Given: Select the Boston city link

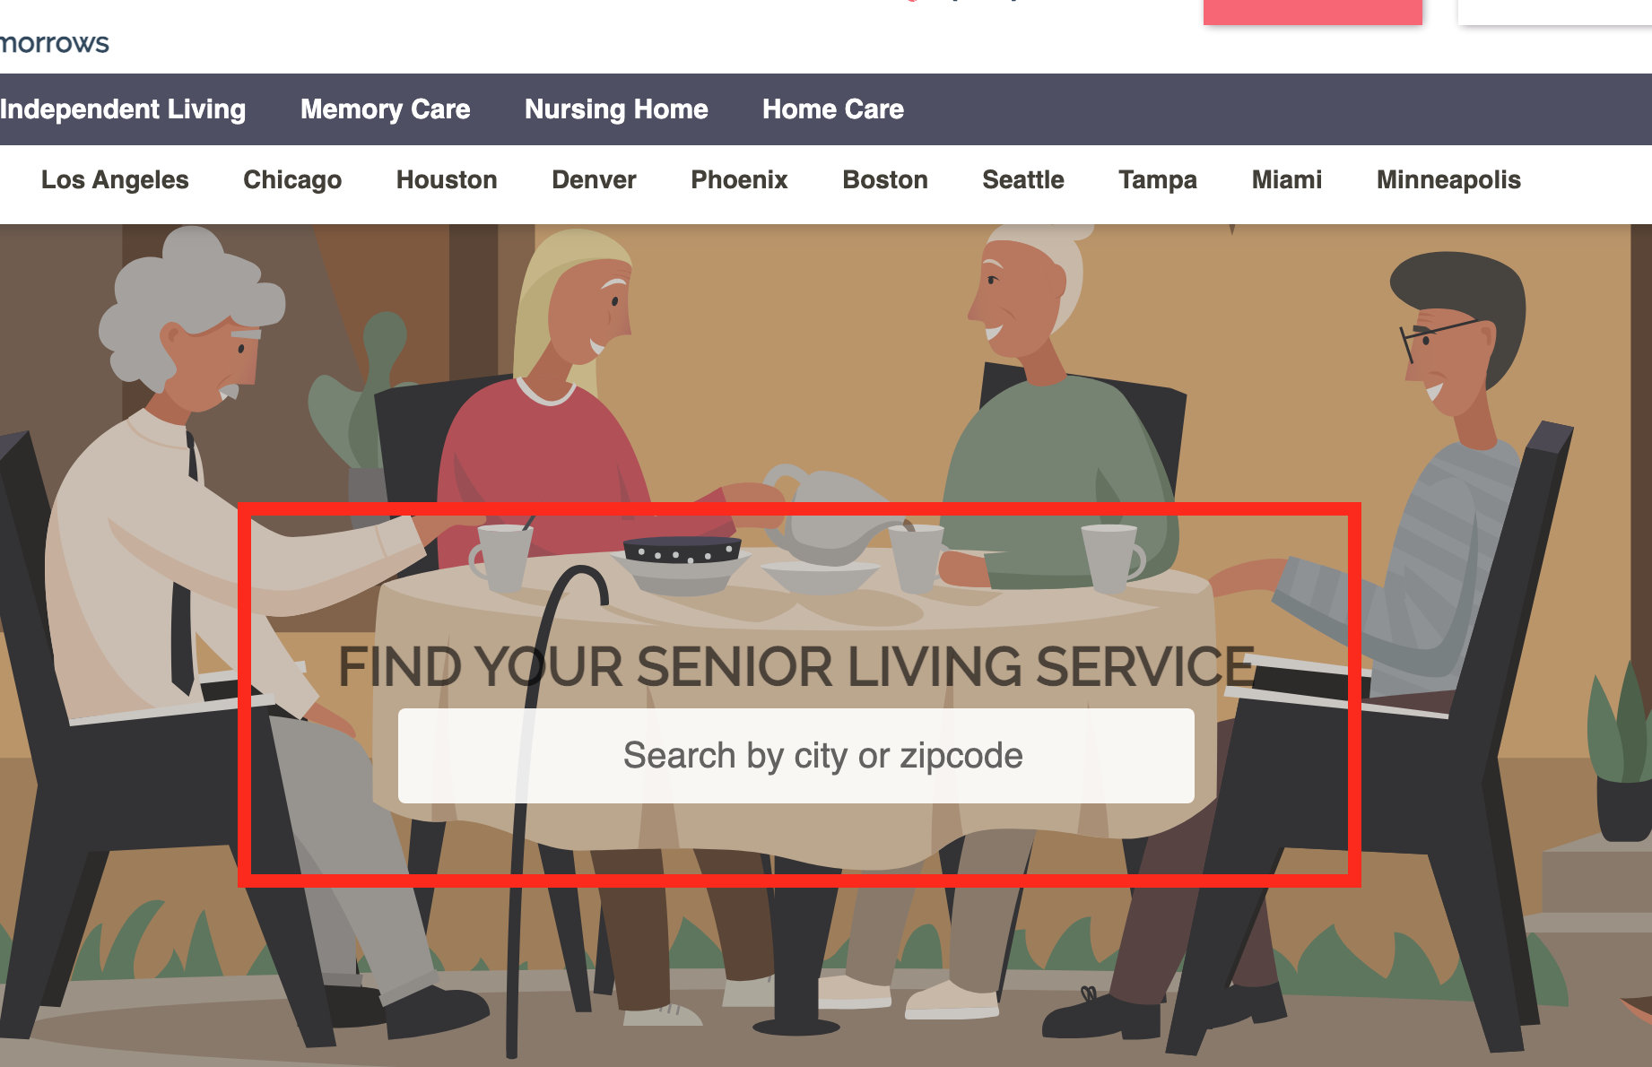Looking at the screenshot, I should tap(885, 180).
